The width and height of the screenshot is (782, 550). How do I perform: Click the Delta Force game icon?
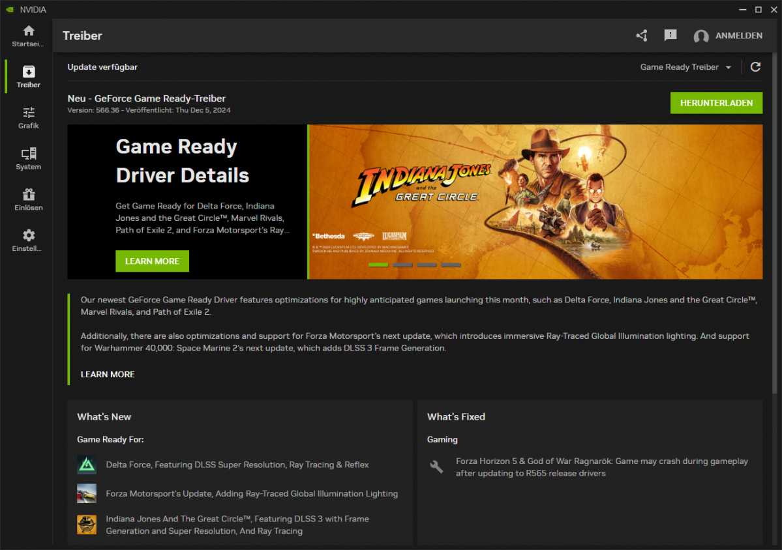tap(87, 465)
